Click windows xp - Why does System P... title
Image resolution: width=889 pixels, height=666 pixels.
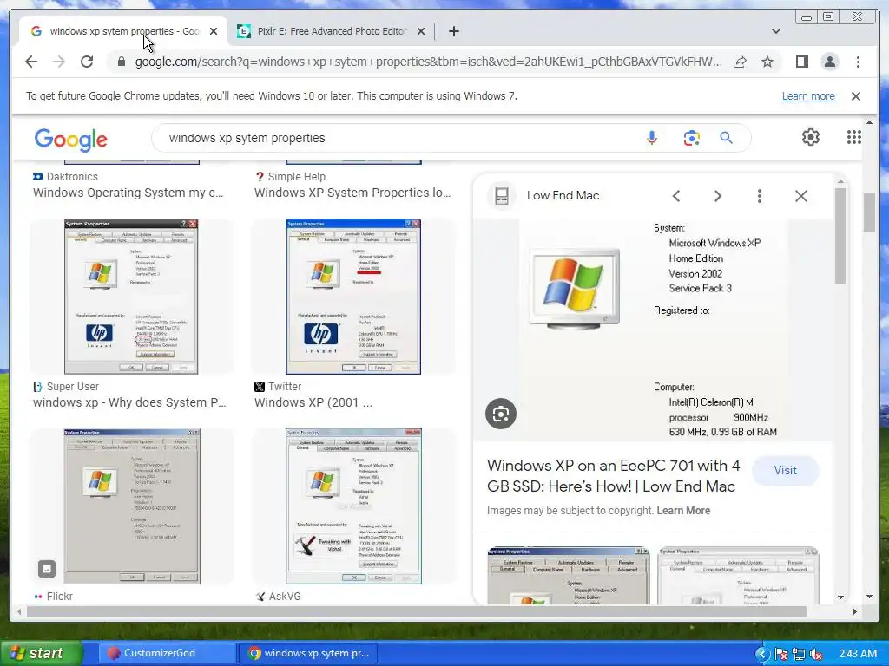(x=129, y=402)
